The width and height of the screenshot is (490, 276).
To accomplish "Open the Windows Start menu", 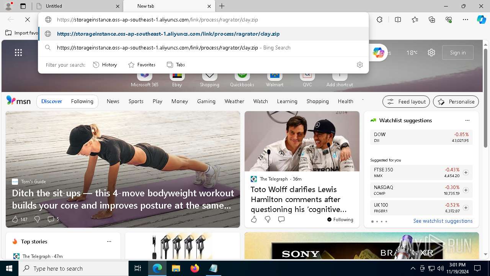I will tap(9, 268).
